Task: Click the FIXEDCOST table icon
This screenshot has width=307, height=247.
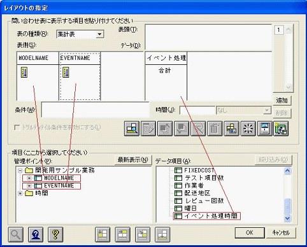Action: [178, 170]
